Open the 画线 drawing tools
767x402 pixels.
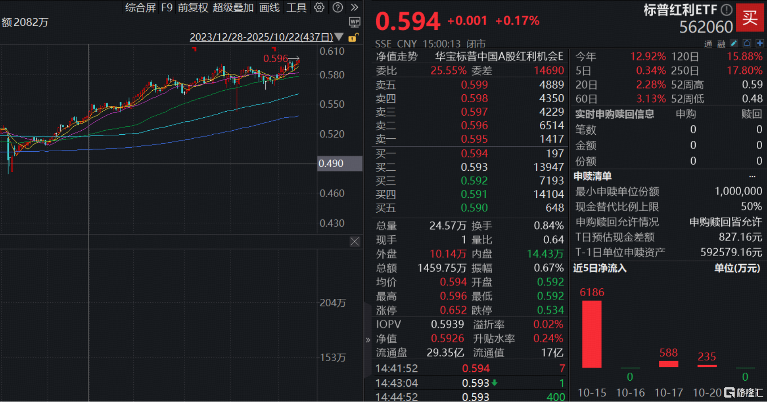[269, 8]
